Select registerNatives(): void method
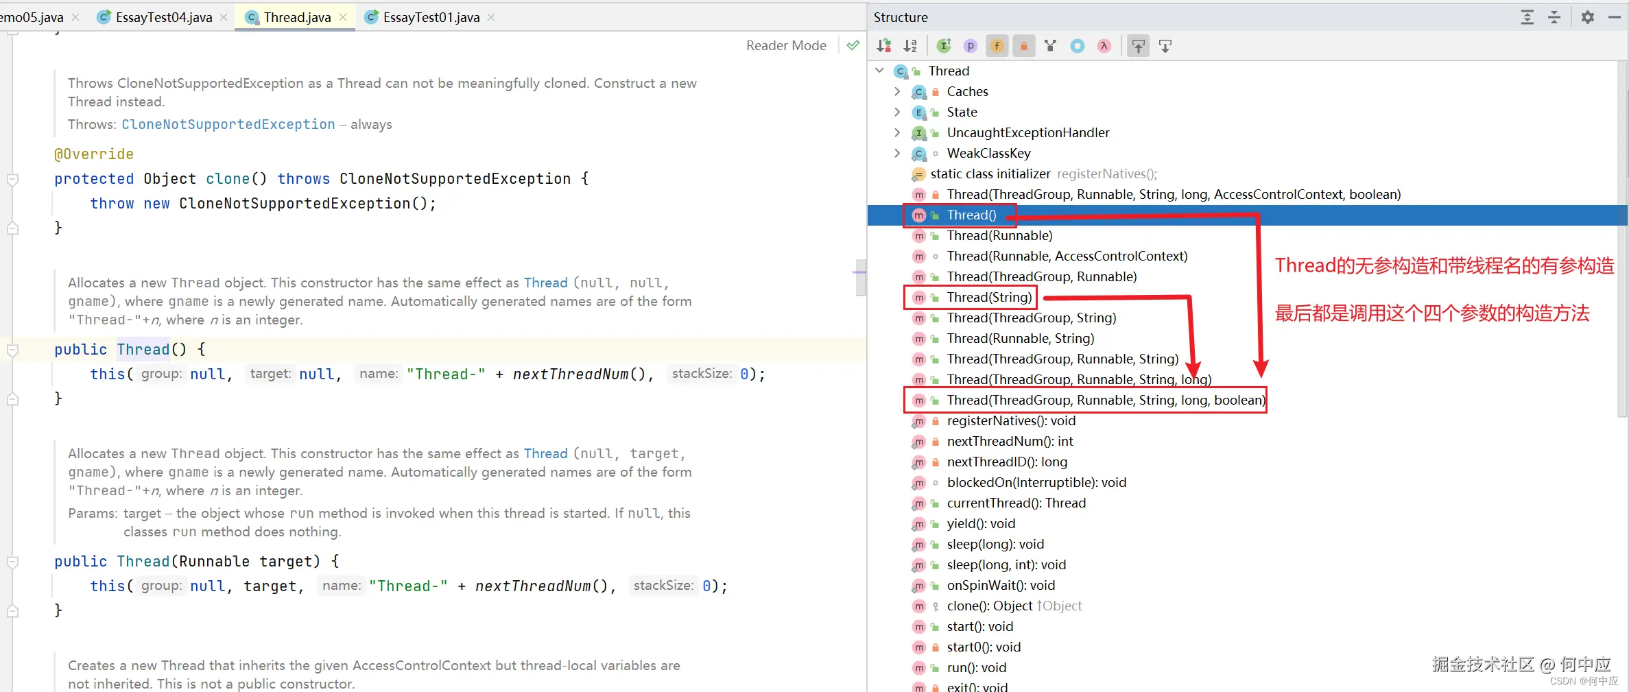This screenshot has height=692, width=1629. tap(1011, 420)
